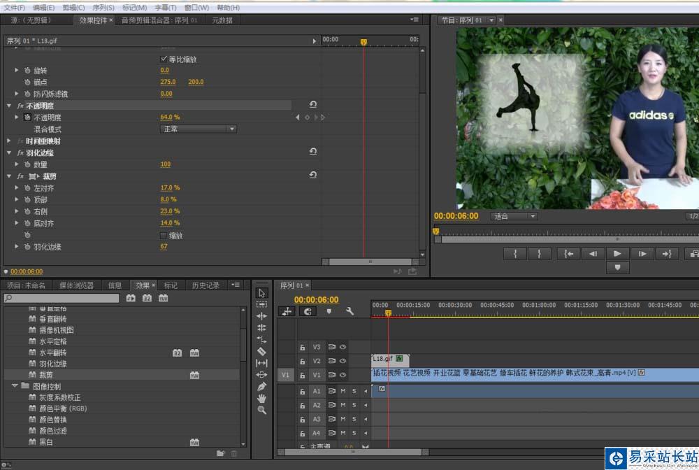This screenshot has height=470, width=699.
Task: Open the 编辑(E) menu
Action: click(x=43, y=7)
